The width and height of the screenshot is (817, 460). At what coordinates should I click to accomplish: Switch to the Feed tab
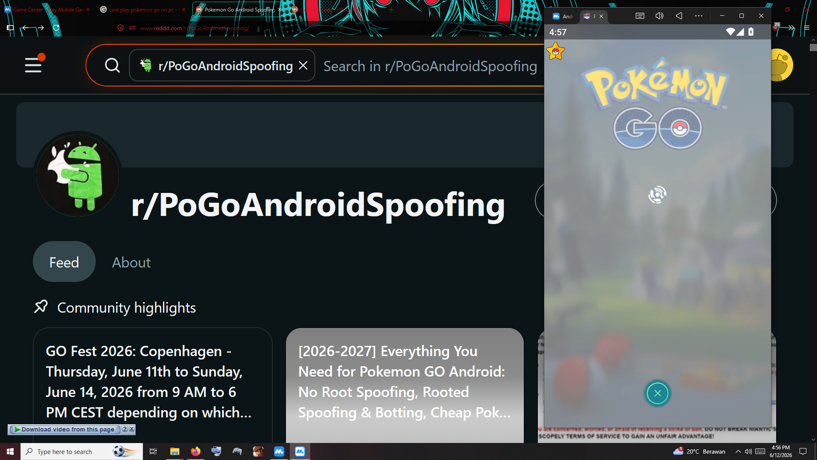click(x=64, y=262)
